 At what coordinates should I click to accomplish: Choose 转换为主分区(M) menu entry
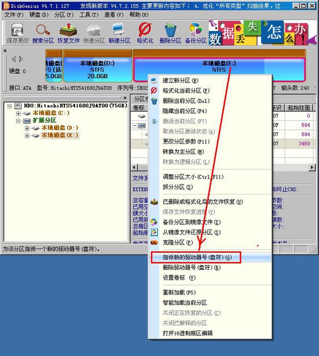coord(210,152)
